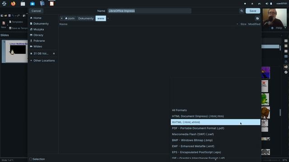This screenshot has width=289, height=162.
Task: Open the file manager from the panel
Action: pyautogui.click(x=23, y=4)
